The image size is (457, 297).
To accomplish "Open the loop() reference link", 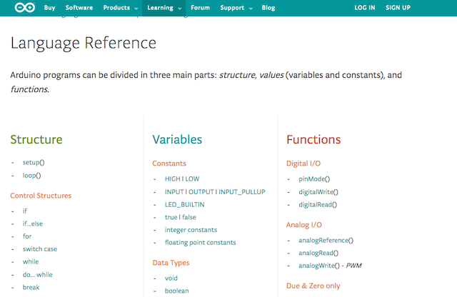I will (x=31, y=176).
